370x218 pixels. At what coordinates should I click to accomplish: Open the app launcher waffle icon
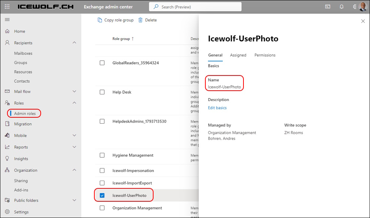pos(7,7)
